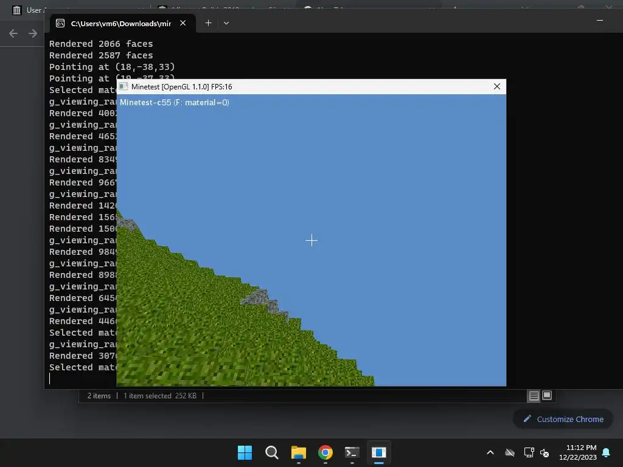Launch Google Chrome from taskbar
This screenshot has height=467, width=623.
325,452
